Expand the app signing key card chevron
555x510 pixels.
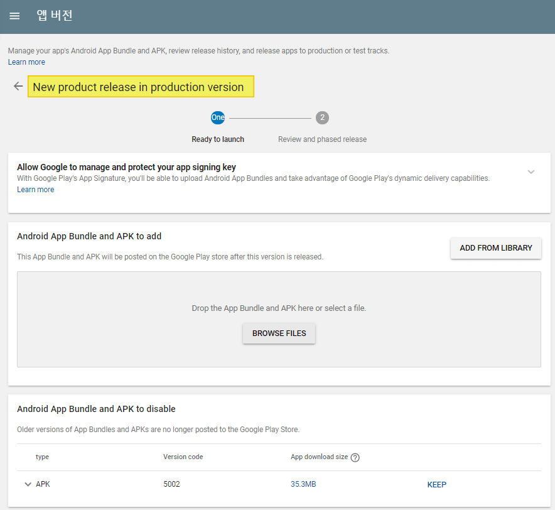(x=531, y=172)
